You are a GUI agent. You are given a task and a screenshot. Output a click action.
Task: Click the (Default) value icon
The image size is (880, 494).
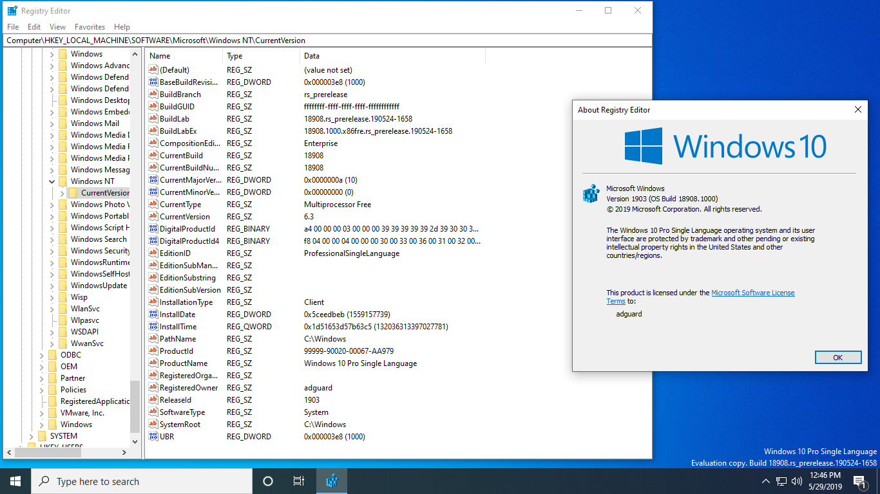(153, 69)
